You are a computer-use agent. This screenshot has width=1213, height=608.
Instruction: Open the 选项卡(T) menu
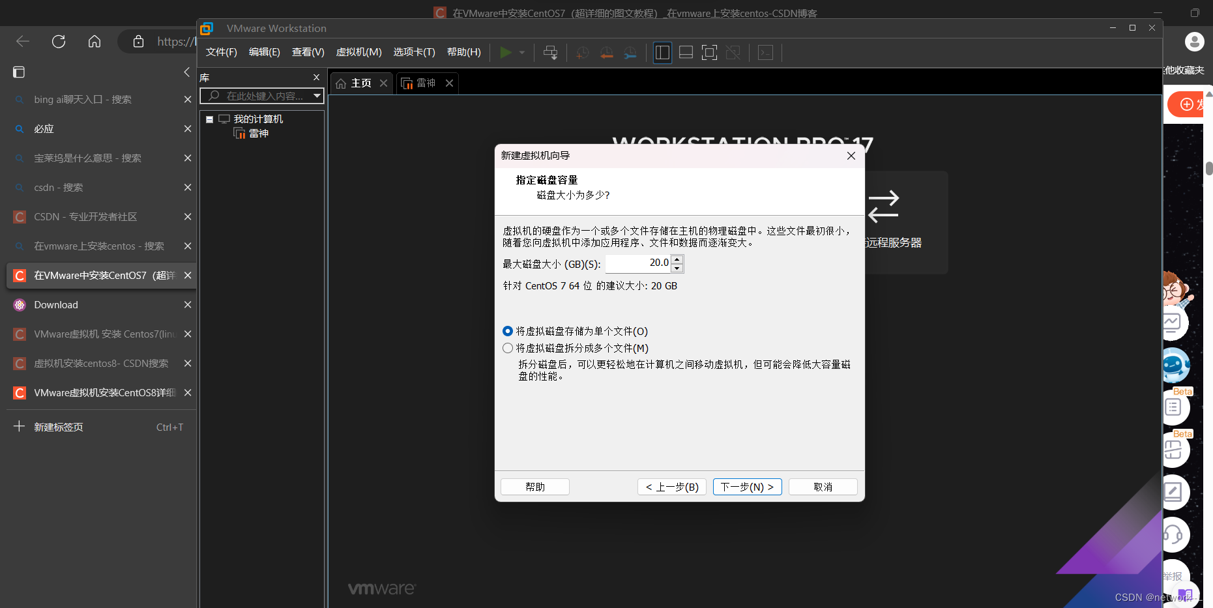click(414, 52)
